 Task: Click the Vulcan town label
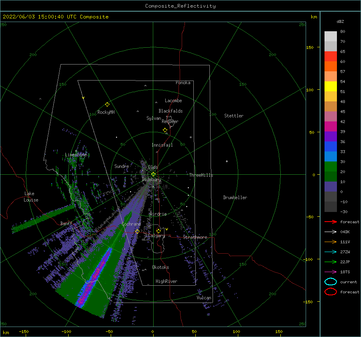(x=204, y=298)
